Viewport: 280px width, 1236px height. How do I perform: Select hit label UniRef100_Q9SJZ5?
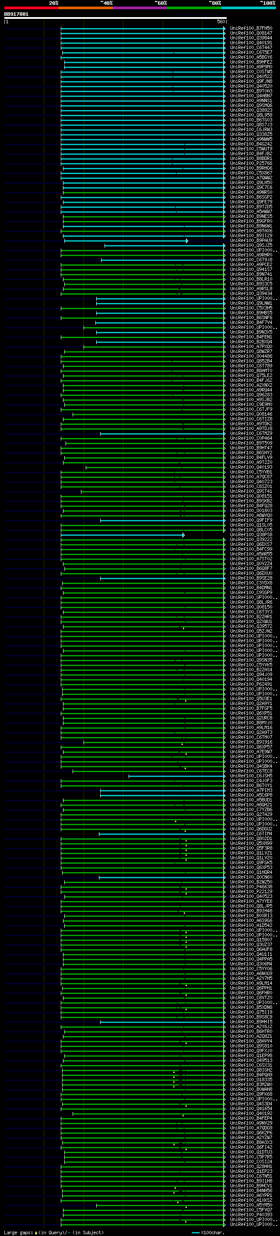tap(251, 245)
